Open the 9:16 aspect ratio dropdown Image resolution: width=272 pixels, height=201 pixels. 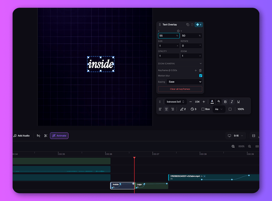(236, 136)
